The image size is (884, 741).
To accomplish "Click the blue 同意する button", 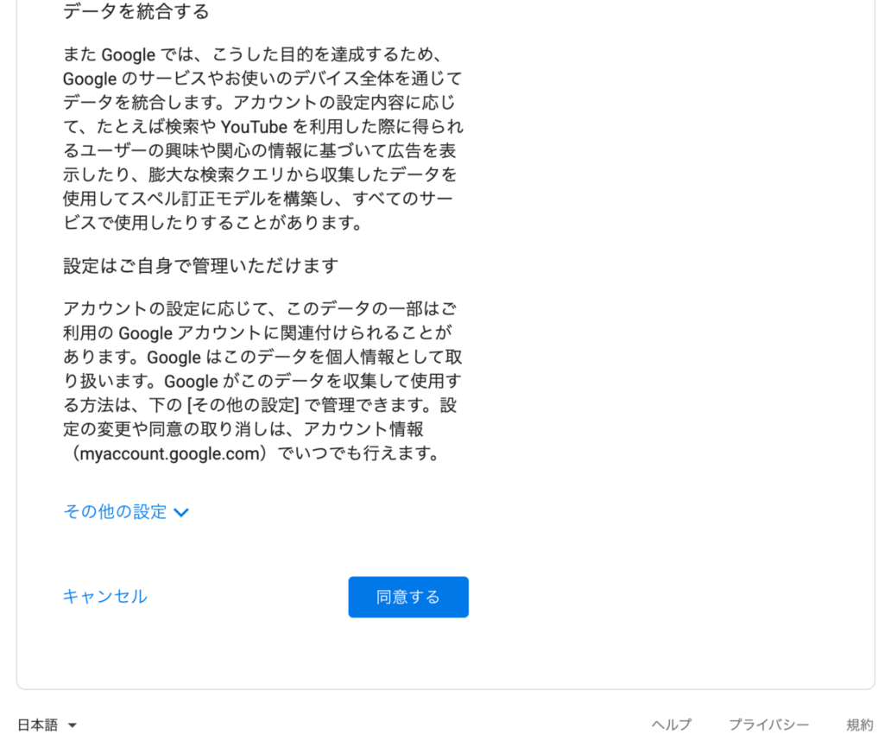I will click(x=408, y=597).
